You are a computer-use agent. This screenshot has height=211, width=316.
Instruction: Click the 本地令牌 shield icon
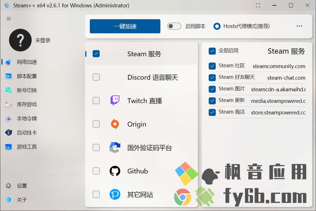[8, 119]
